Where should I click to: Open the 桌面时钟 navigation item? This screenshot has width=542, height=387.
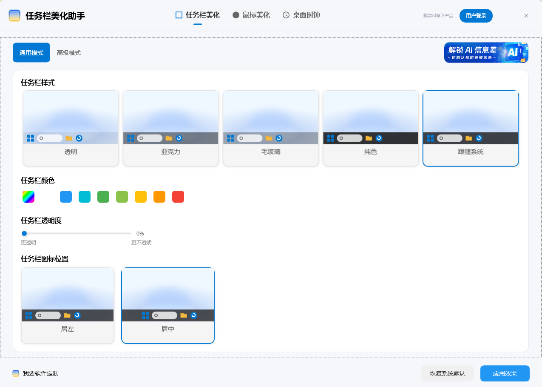pyautogui.click(x=301, y=15)
